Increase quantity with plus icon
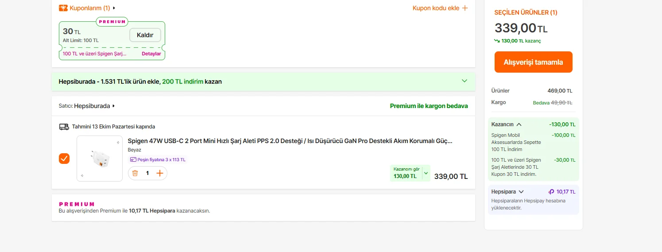 pyautogui.click(x=160, y=173)
